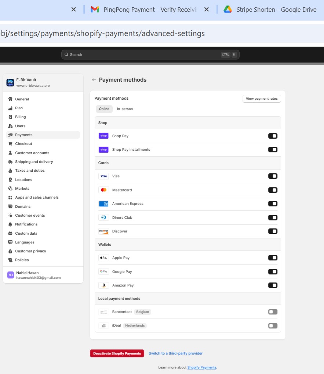This screenshot has width=324, height=374.
Task: Click the Shopify admin Search field
Action: (150, 55)
